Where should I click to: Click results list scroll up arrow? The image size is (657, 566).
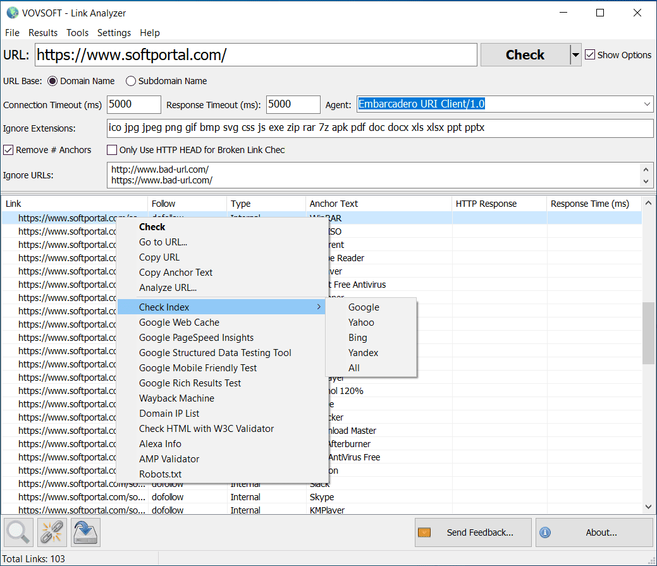click(648, 203)
